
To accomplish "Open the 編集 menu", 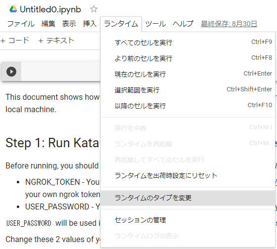I will coord(48,24).
